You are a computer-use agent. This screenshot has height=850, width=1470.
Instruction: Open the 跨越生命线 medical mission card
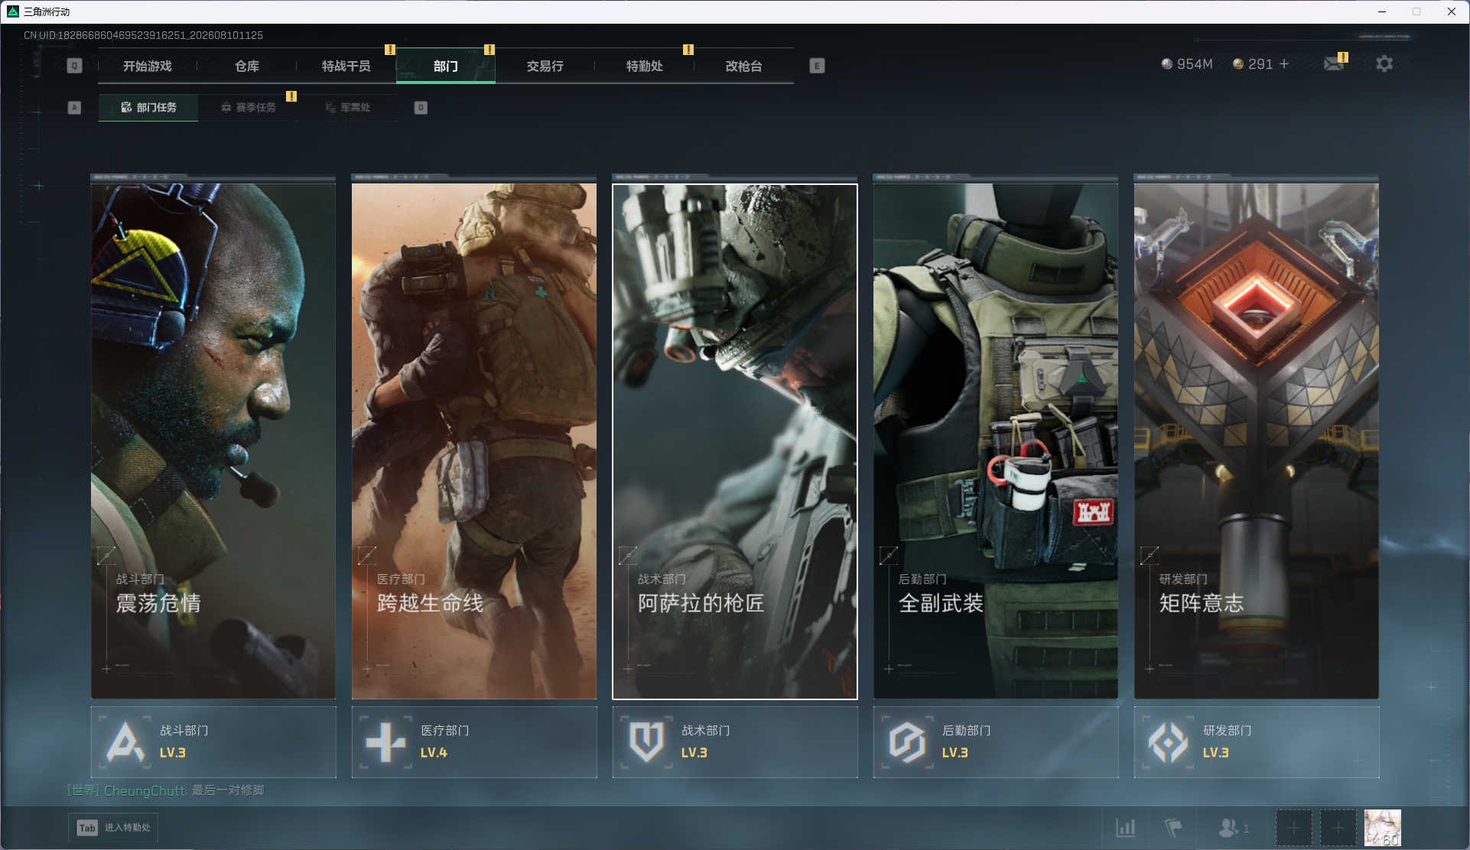474,441
